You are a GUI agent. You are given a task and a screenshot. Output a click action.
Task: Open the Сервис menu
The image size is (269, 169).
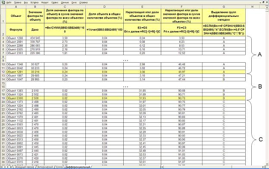click(55, 3)
